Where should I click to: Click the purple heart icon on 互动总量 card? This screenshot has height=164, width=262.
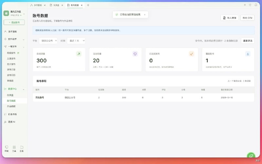(135, 54)
